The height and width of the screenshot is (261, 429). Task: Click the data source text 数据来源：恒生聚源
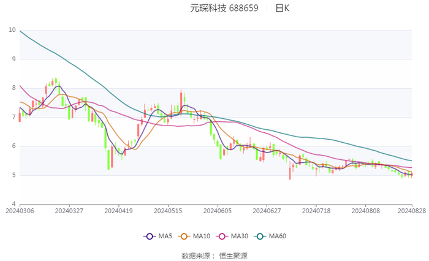(x=214, y=256)
